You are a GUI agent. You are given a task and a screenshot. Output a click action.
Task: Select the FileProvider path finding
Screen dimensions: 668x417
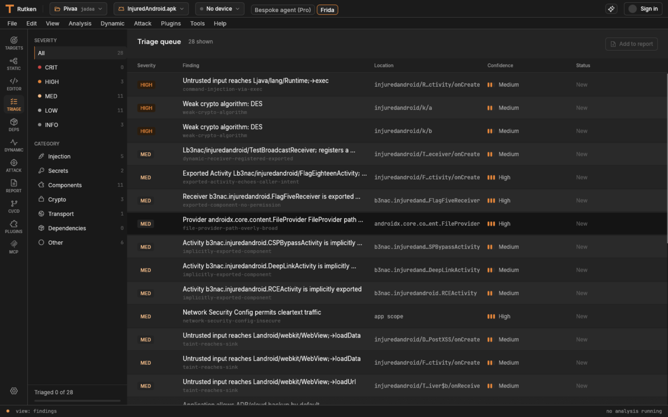coord(396,224)
